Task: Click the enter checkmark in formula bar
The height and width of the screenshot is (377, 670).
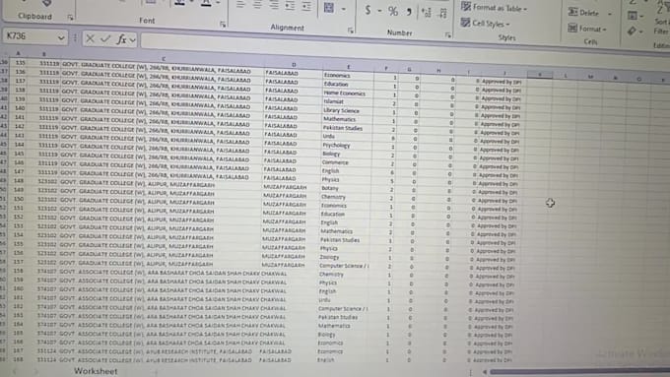Action: click(x=105, y=39)
